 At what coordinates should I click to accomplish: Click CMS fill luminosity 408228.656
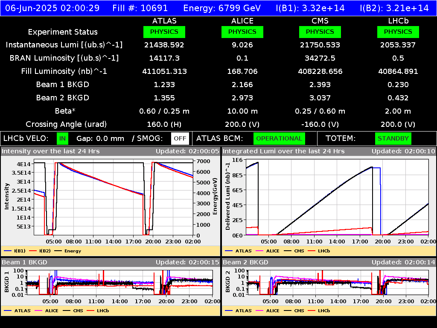(x=320, y=71)
